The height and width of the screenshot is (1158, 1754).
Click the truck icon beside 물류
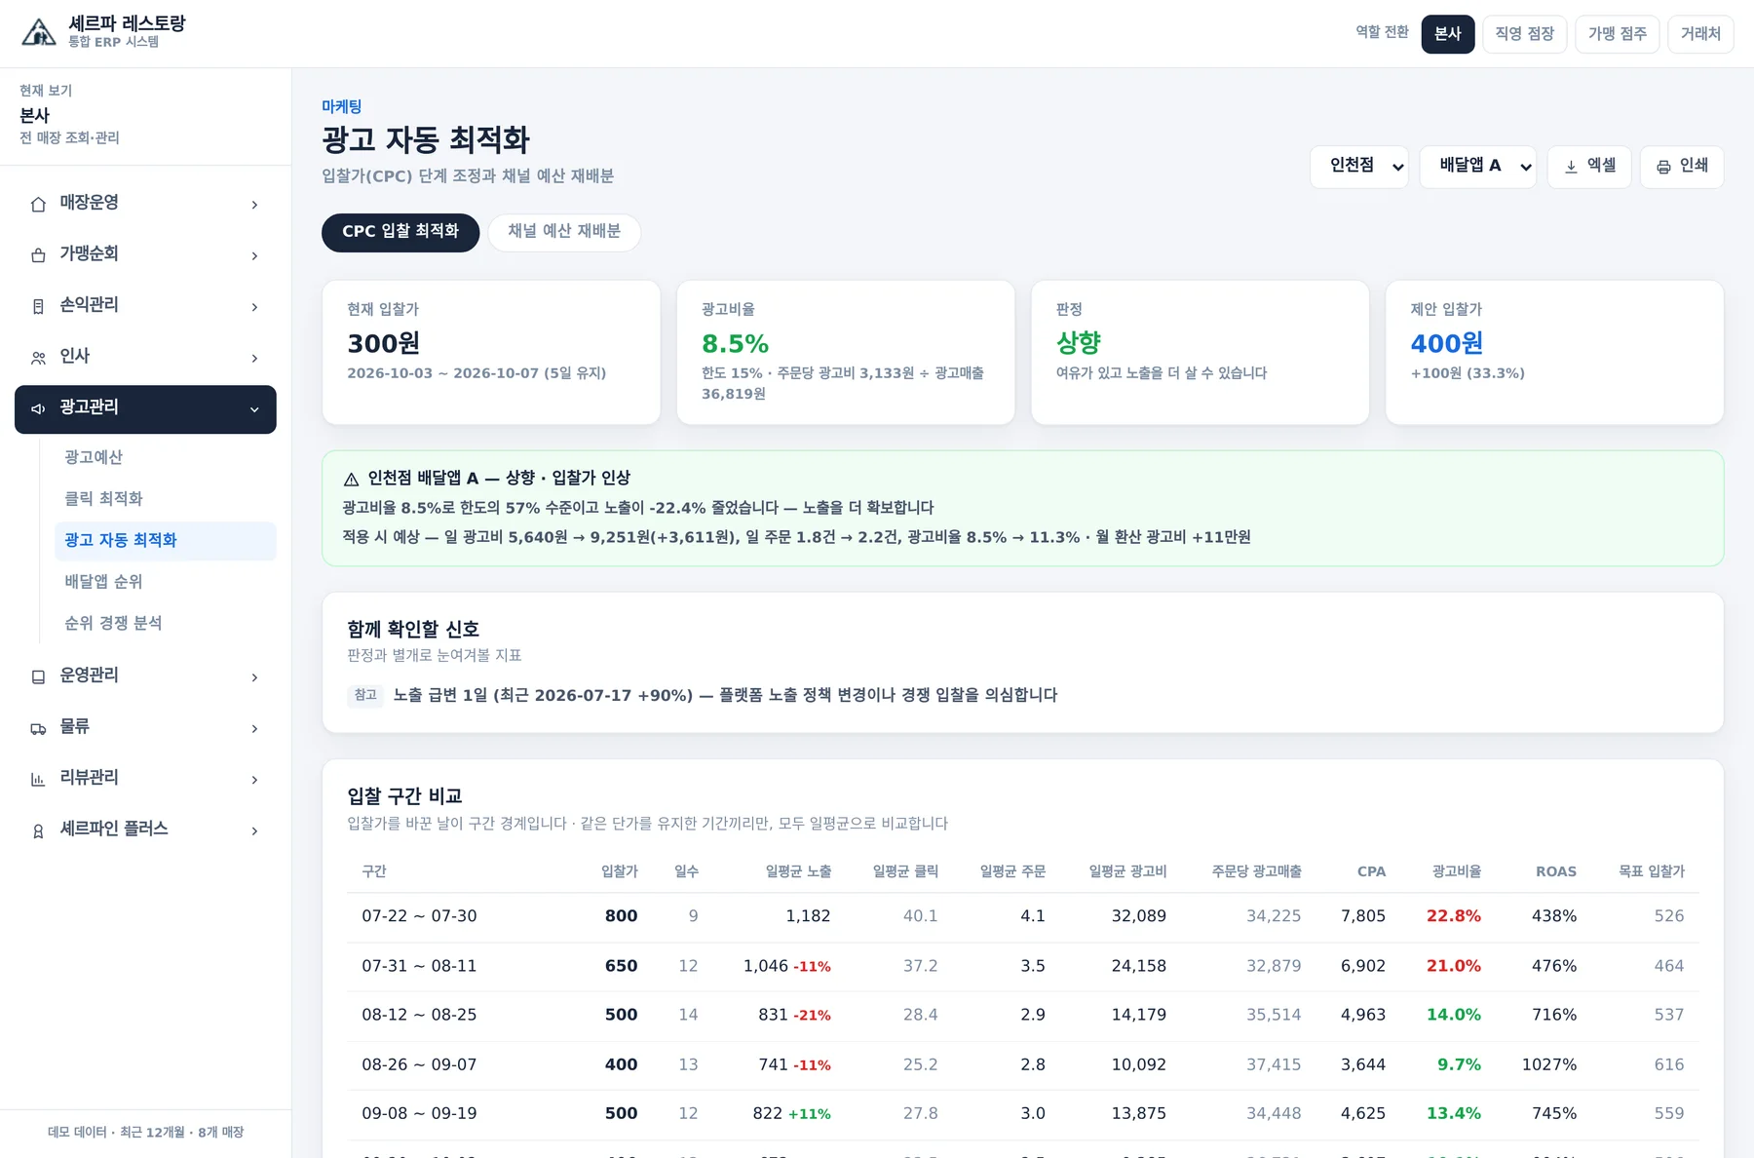[x=38, y=728]
